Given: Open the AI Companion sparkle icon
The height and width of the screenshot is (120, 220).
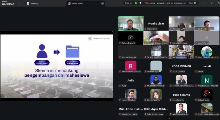Looking at the screenshot, I should tap(140, 3).
